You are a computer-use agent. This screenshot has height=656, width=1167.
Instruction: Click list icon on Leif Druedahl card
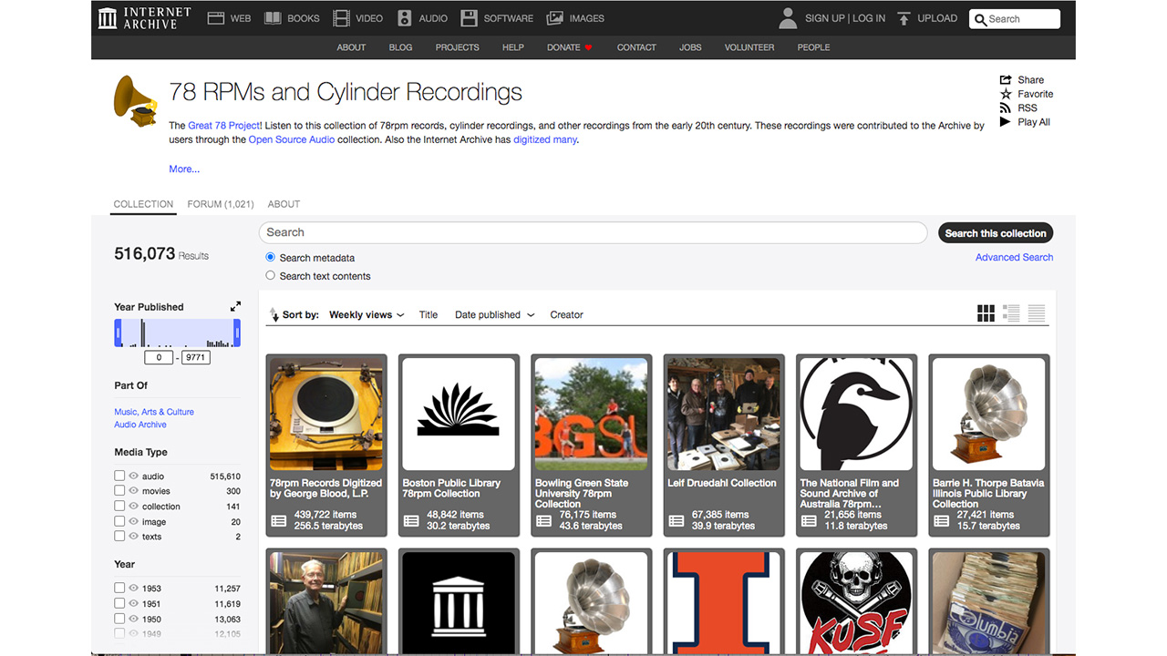point(676,521)
